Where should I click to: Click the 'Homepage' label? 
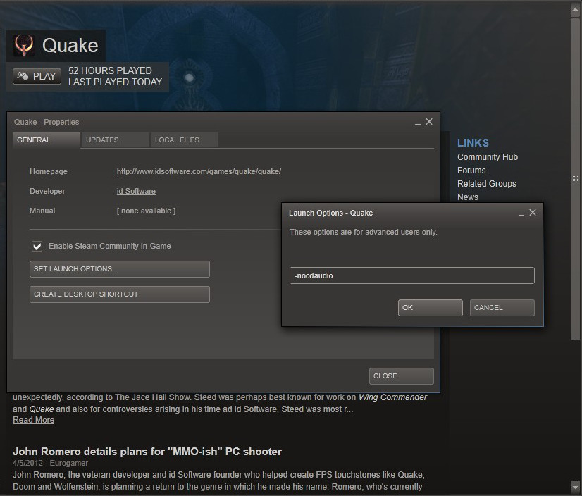[x=48, y=171]
